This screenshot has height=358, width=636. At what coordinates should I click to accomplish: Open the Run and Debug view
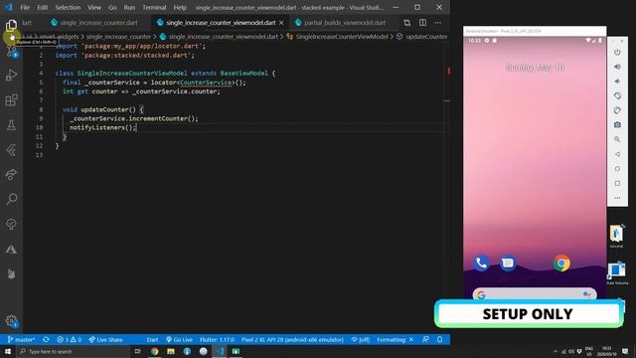point(11,76)
